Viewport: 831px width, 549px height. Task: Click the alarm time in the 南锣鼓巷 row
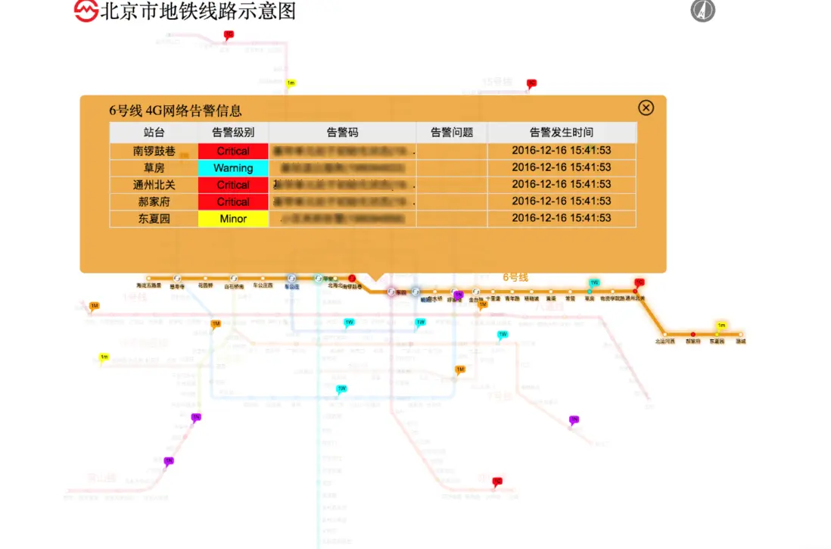pyautogui.click(x=562, y=151)
